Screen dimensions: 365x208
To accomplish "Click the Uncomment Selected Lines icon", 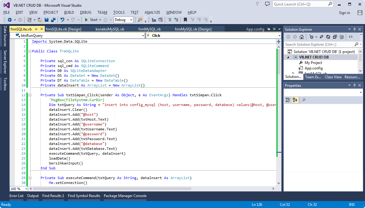I will [x=176, y=20].
